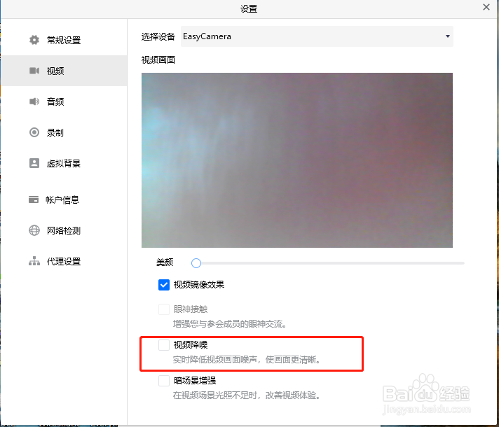
Task: Click the 选择设备 label
Action: [x=158, y=36]
